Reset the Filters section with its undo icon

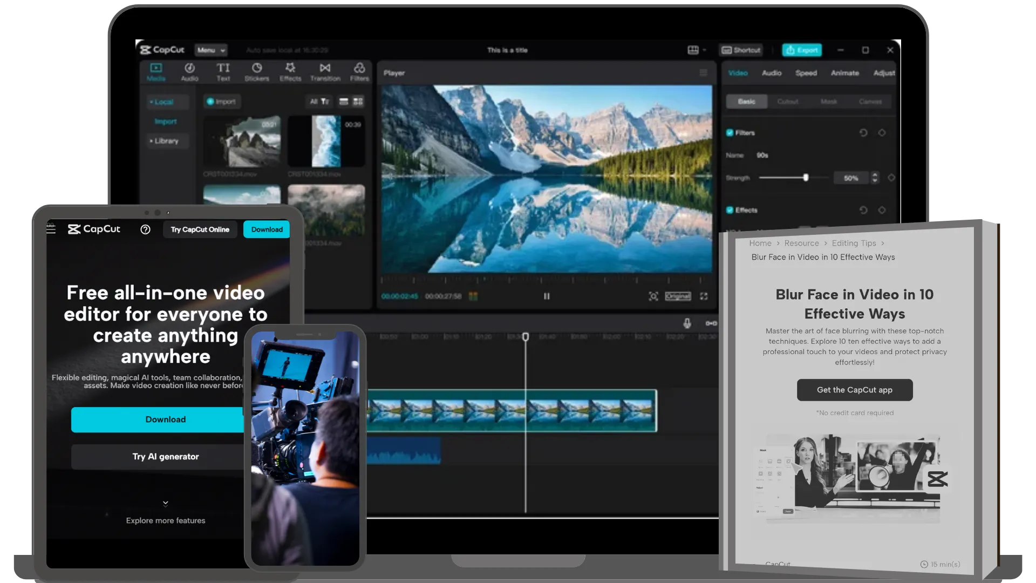pos(863,133)
